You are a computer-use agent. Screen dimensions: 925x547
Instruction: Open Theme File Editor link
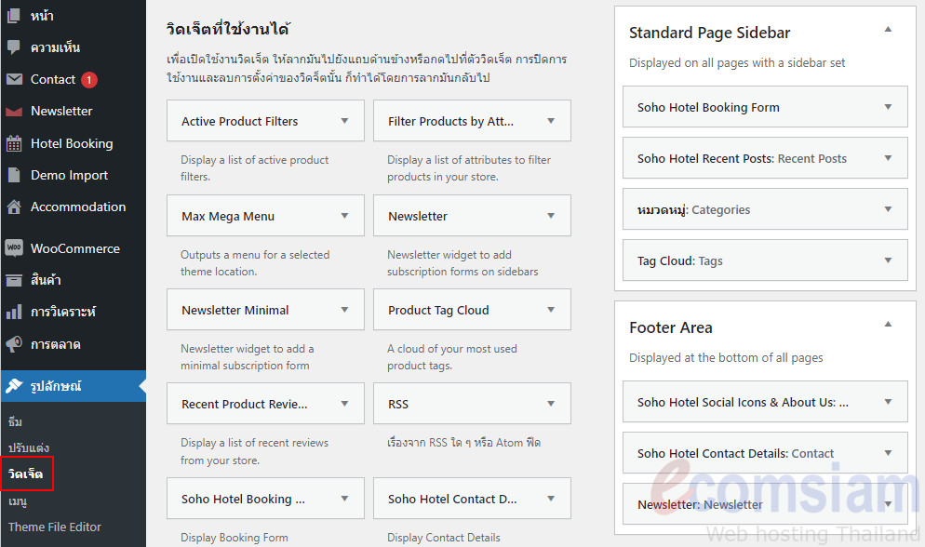click(x=55, y=527)
